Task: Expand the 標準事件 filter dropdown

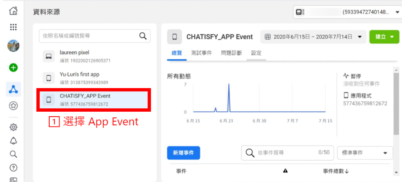Action: pyautogui.click(x=365, y=153)
